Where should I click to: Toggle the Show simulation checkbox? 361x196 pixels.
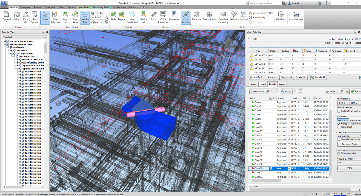[x=339, y=154]
